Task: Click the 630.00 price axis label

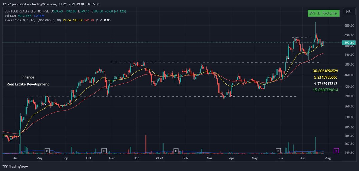Action: [349, 35]
